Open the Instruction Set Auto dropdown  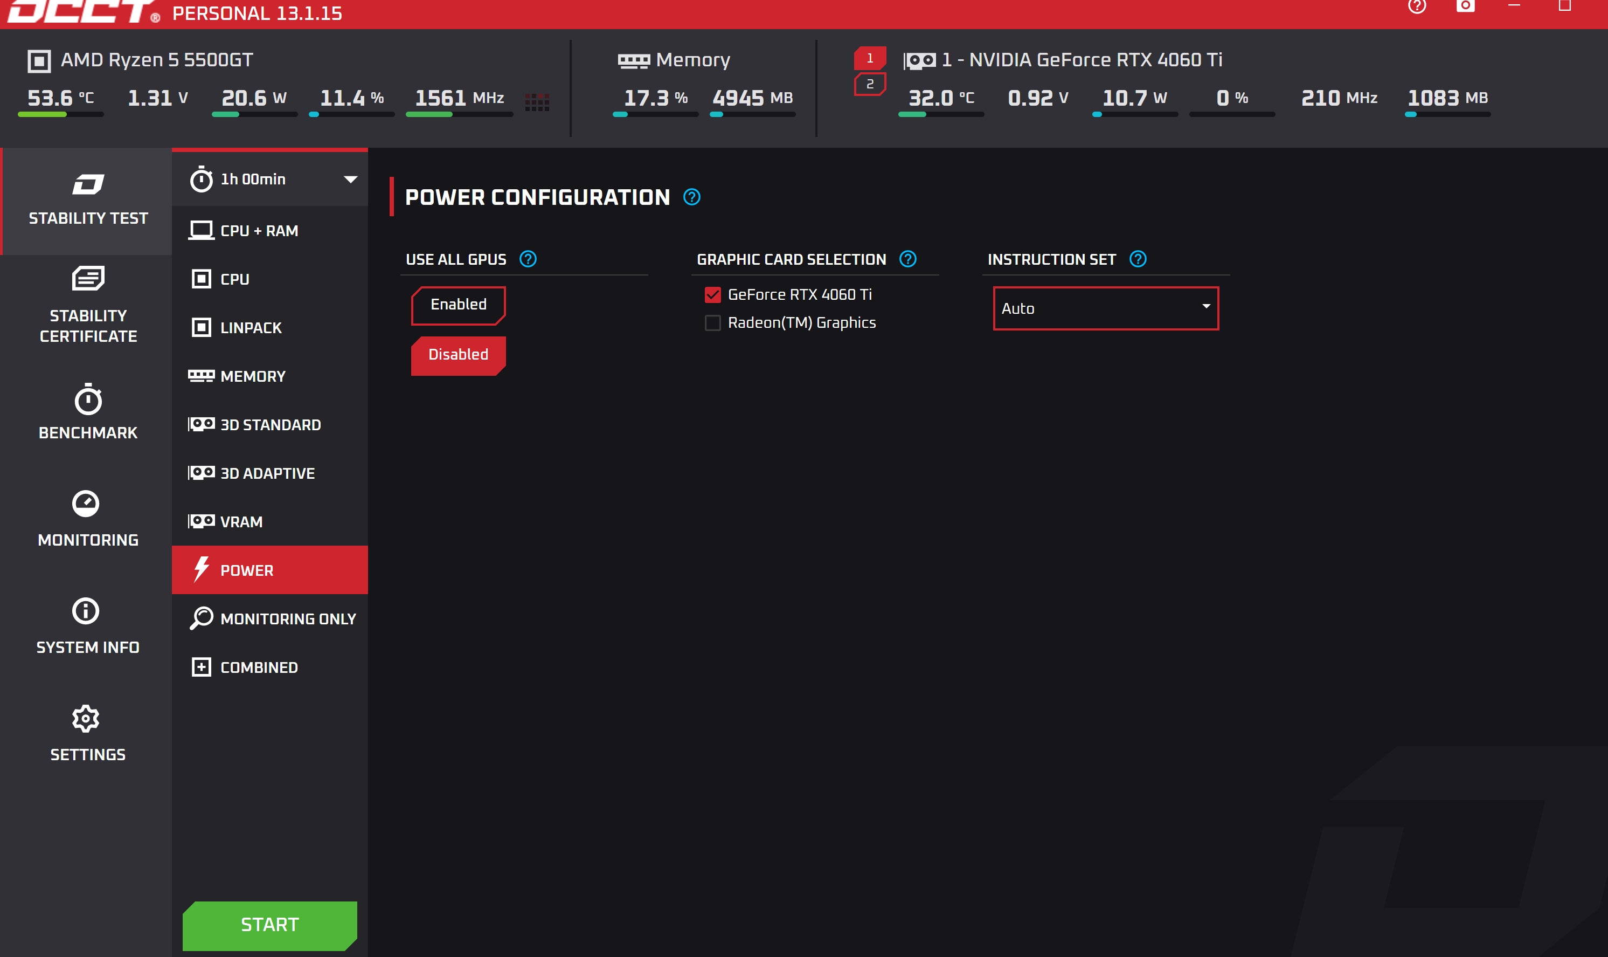tap(1105, 308)
